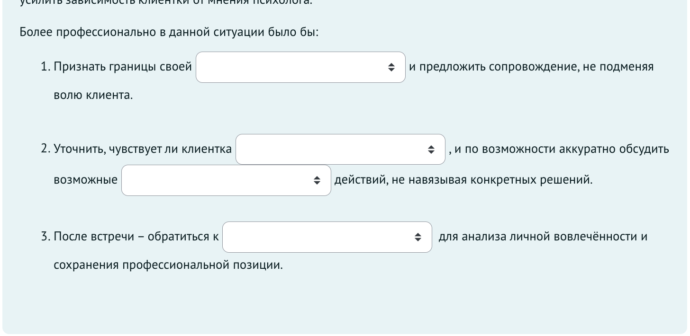
Task: Click the chevron inside the dropdown after 'чувствует ли клиентка'
Action: [x=432, y=150]
